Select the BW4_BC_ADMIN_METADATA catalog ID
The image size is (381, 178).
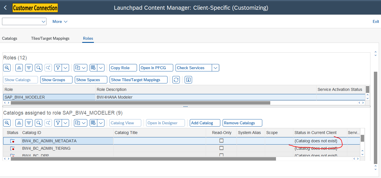pos(67,141)
